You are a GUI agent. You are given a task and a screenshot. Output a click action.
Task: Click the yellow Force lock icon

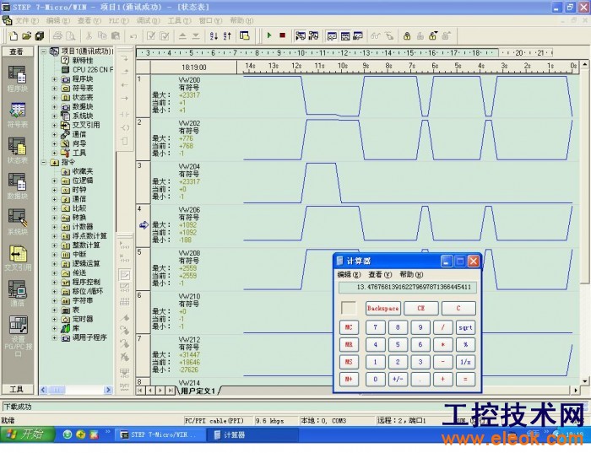tap(407, 36)
